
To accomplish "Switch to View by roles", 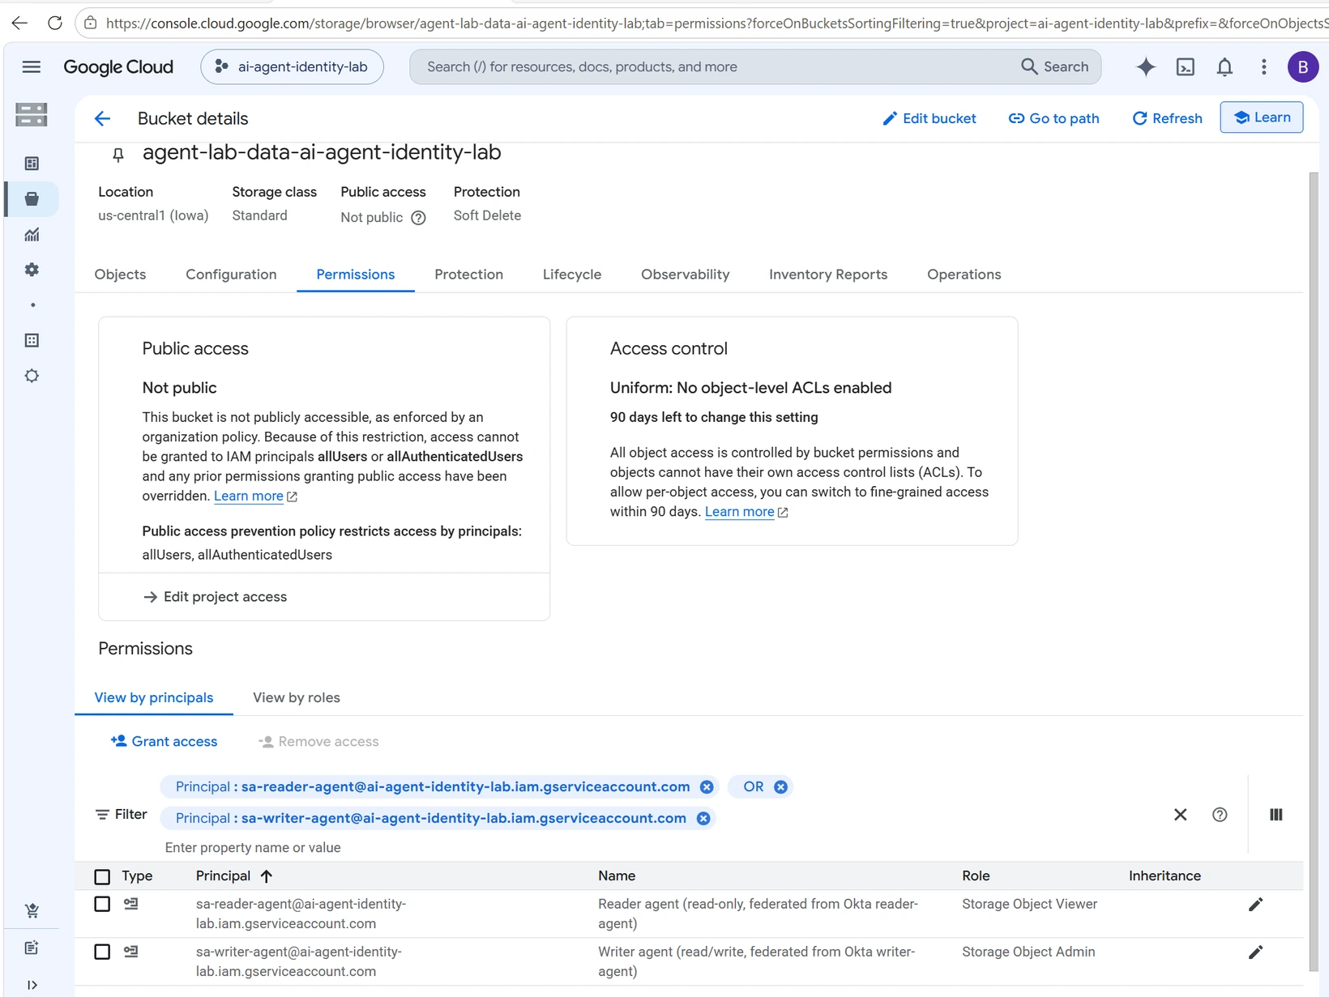I will point(297,698).
